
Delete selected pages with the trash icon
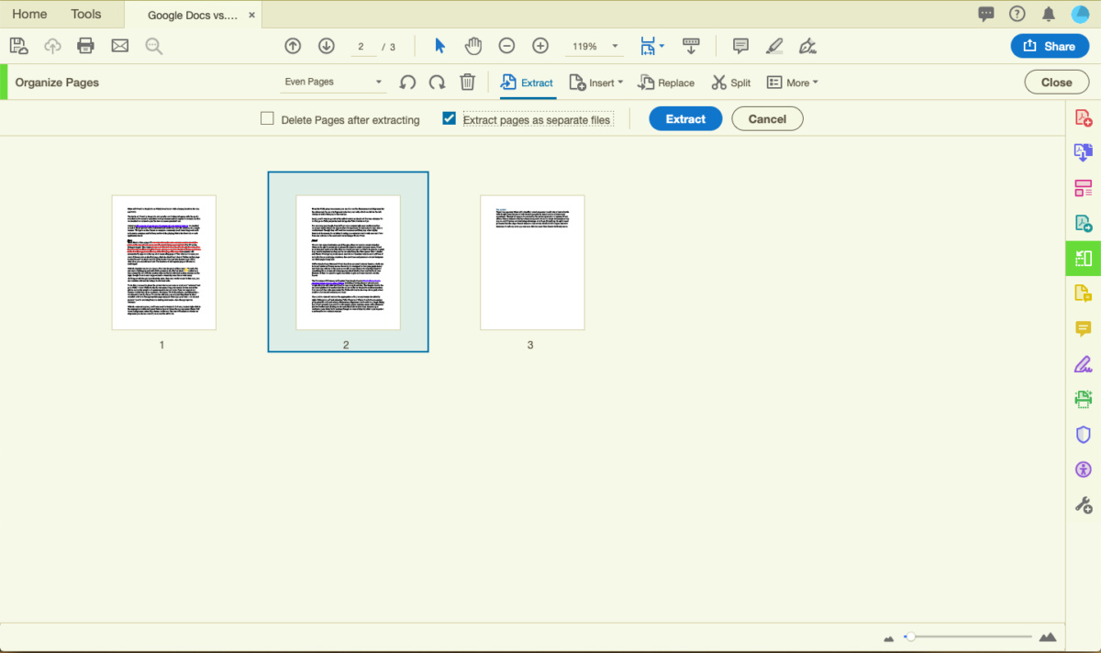click(468, 82)
